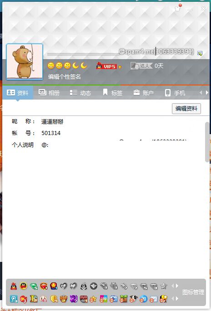Click the colorful app squares icon
Screen dimensions: 211x311
104,299
